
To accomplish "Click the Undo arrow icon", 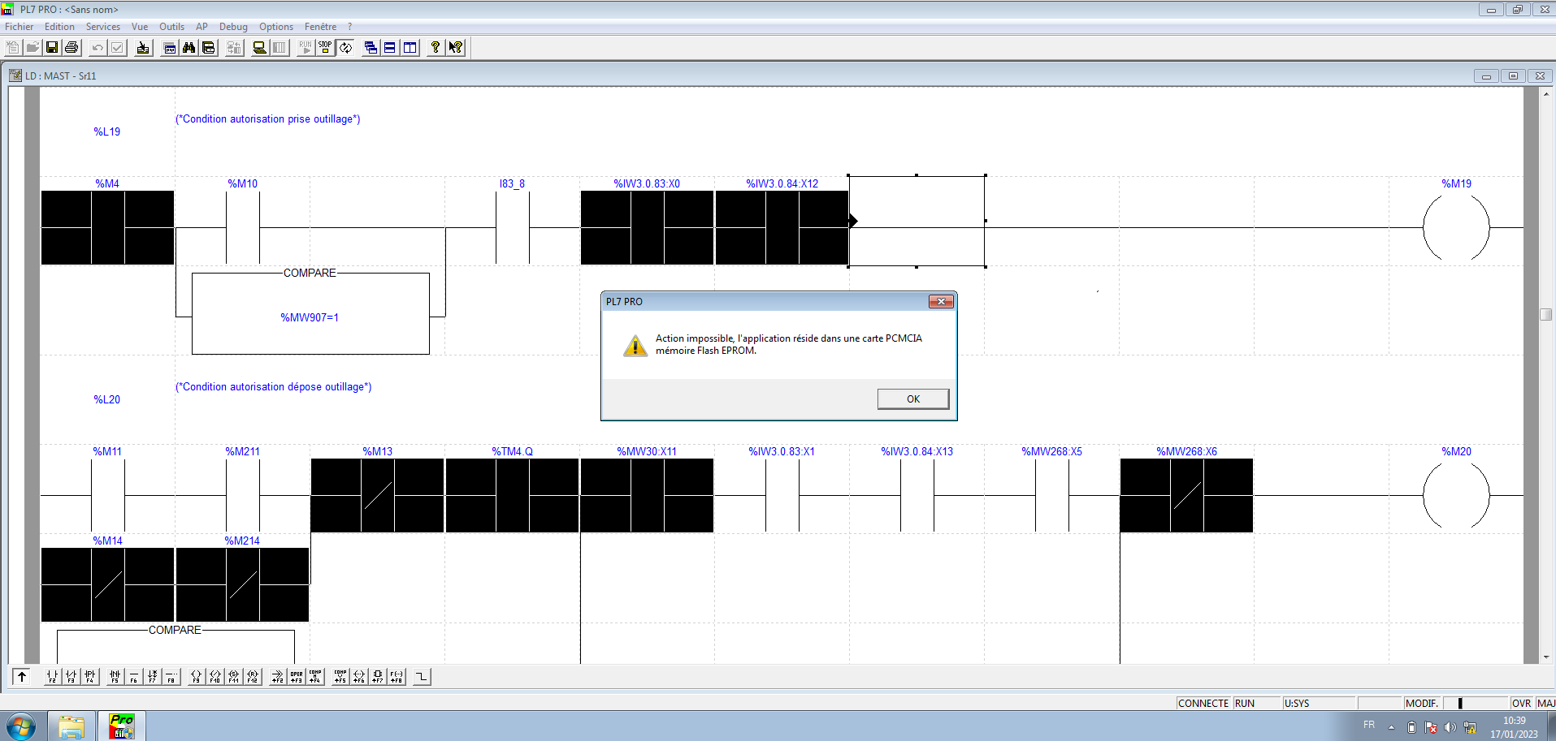I will tap(98, 48).
